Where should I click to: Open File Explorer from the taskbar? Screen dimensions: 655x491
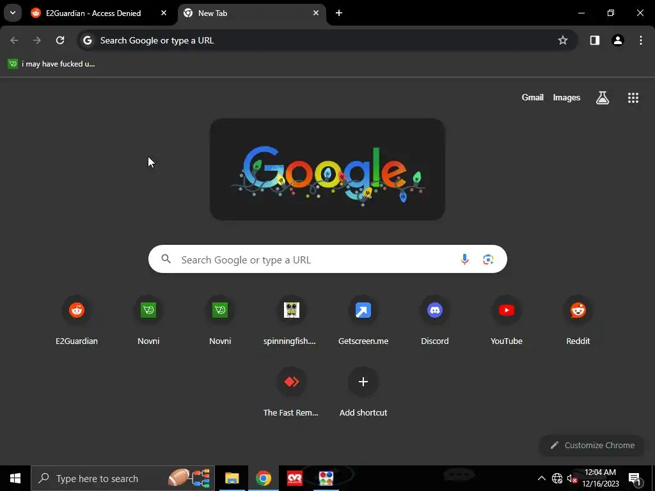[232, 478]
